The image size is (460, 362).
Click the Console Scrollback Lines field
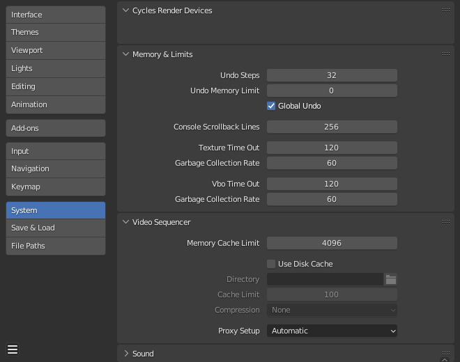332,127
